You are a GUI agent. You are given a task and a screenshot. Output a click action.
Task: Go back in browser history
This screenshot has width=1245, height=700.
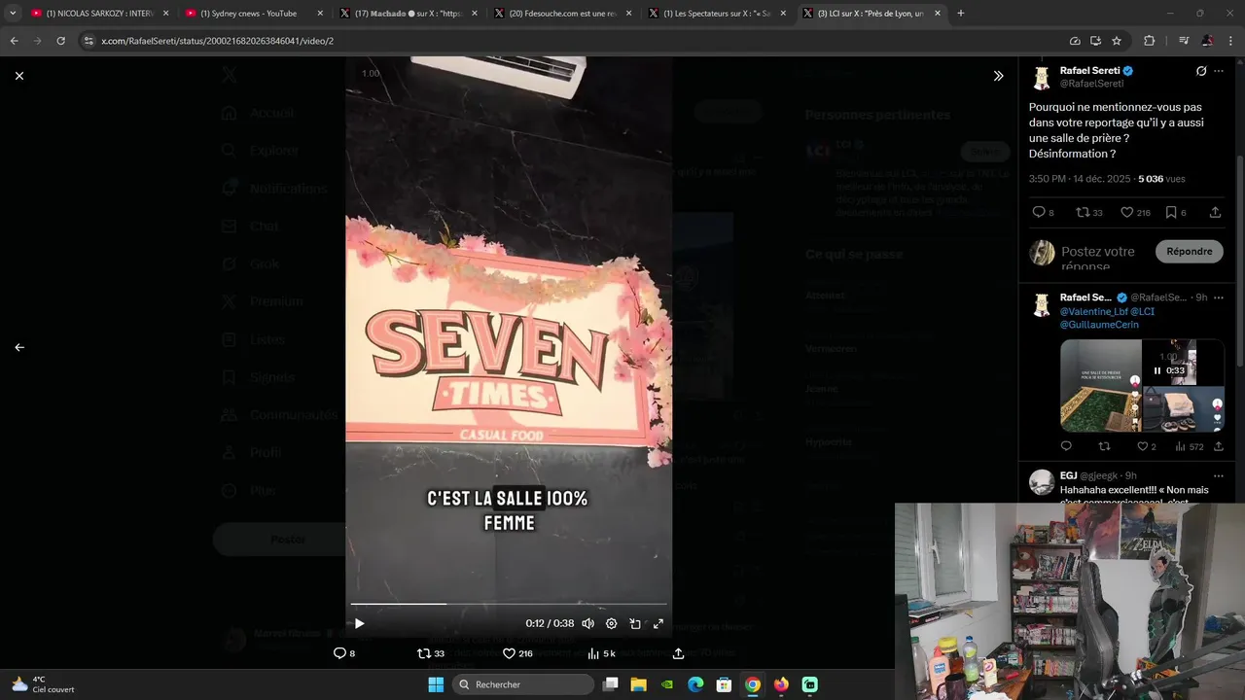click(x=14, y=41)
